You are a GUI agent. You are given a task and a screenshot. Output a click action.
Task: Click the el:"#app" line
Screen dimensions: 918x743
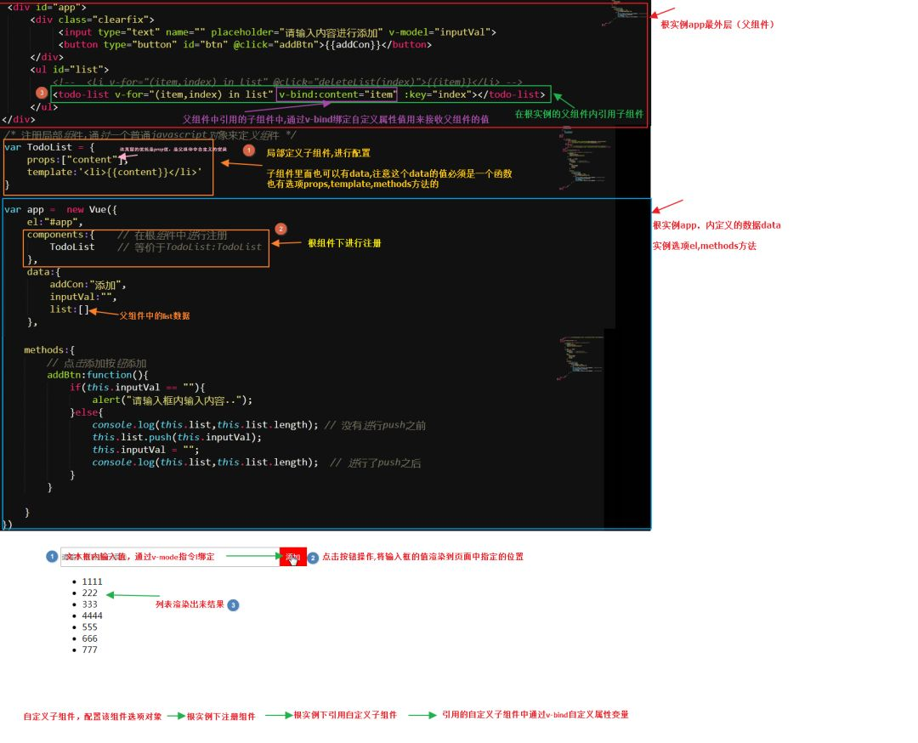[x=54, y=222]
